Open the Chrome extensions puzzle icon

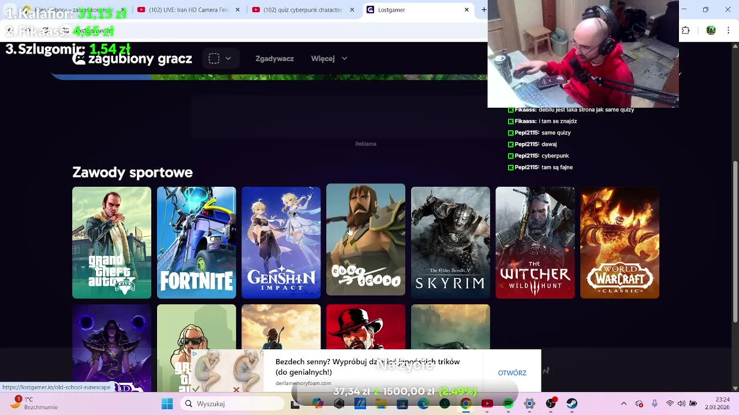coord(686,31)
